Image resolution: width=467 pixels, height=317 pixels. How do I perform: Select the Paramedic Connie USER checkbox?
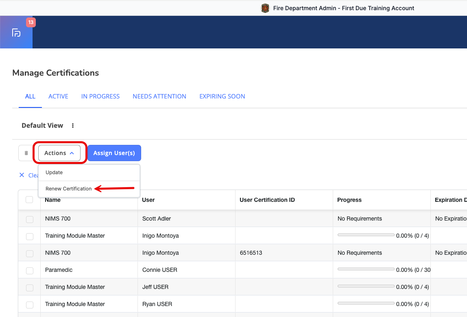pos(30,271)
